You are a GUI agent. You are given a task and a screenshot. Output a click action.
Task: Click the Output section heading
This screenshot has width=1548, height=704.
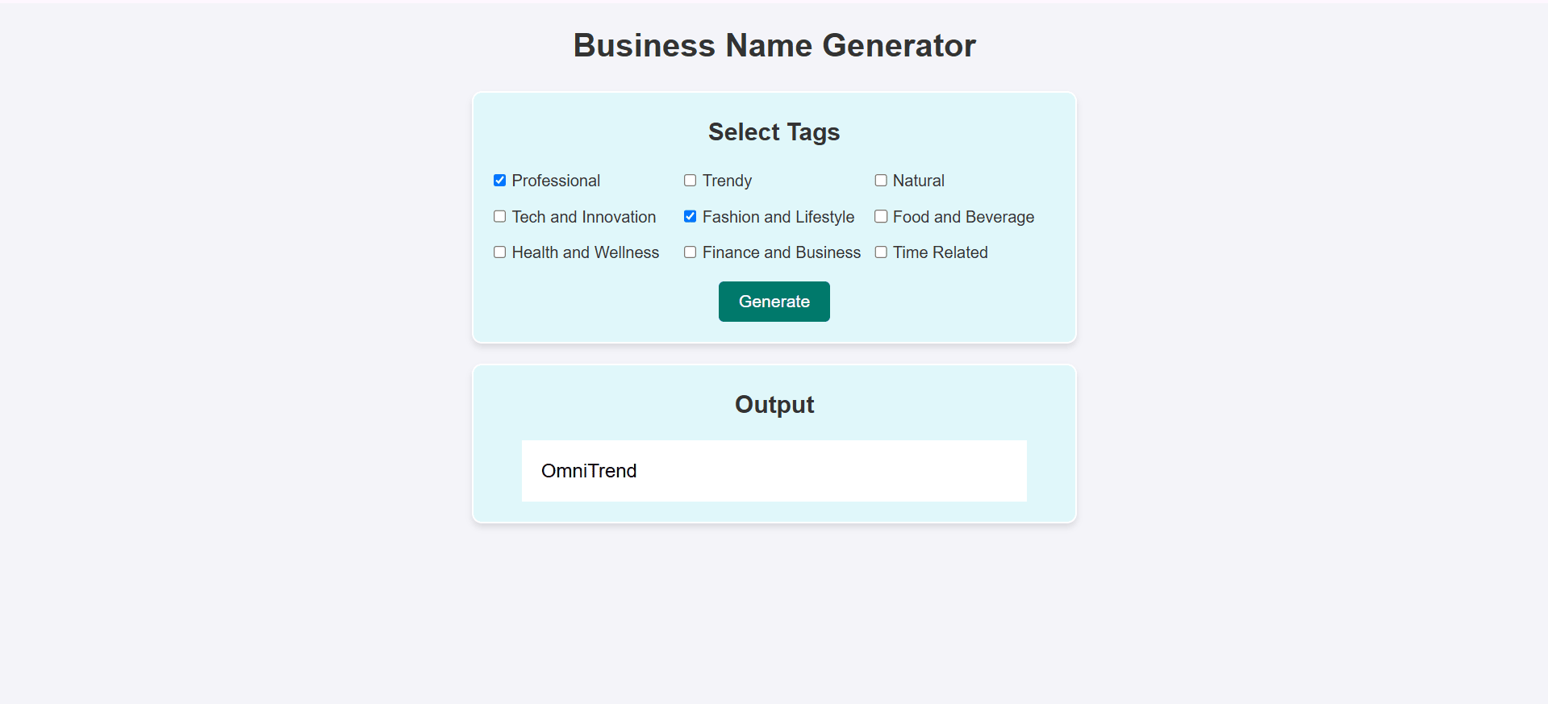(x=774, y=404)
